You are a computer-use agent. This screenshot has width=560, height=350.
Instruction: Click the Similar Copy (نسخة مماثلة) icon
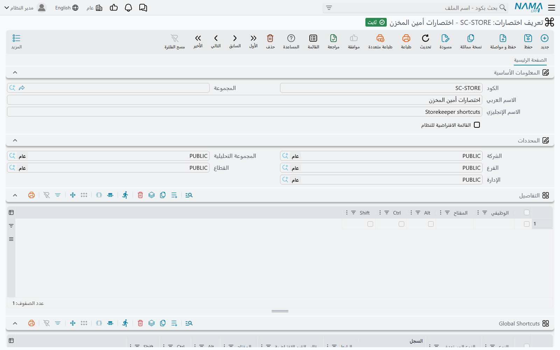pos(471,38)
